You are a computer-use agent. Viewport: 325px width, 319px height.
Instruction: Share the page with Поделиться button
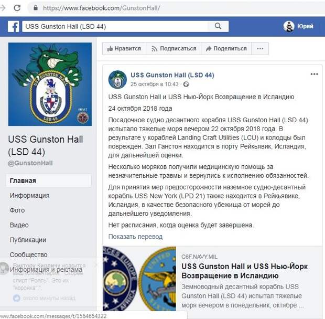[x=226, y=49]
